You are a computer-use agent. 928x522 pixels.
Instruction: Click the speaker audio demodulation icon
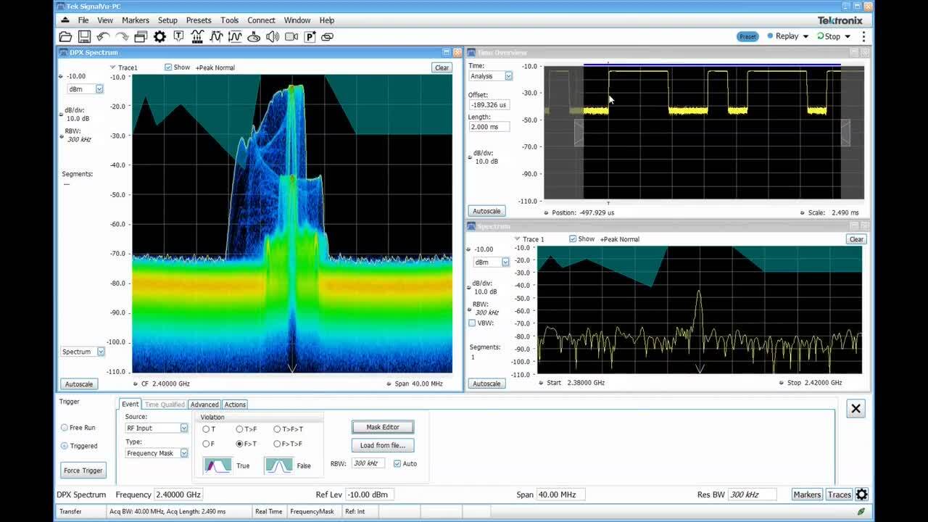[x=273, y=36]
